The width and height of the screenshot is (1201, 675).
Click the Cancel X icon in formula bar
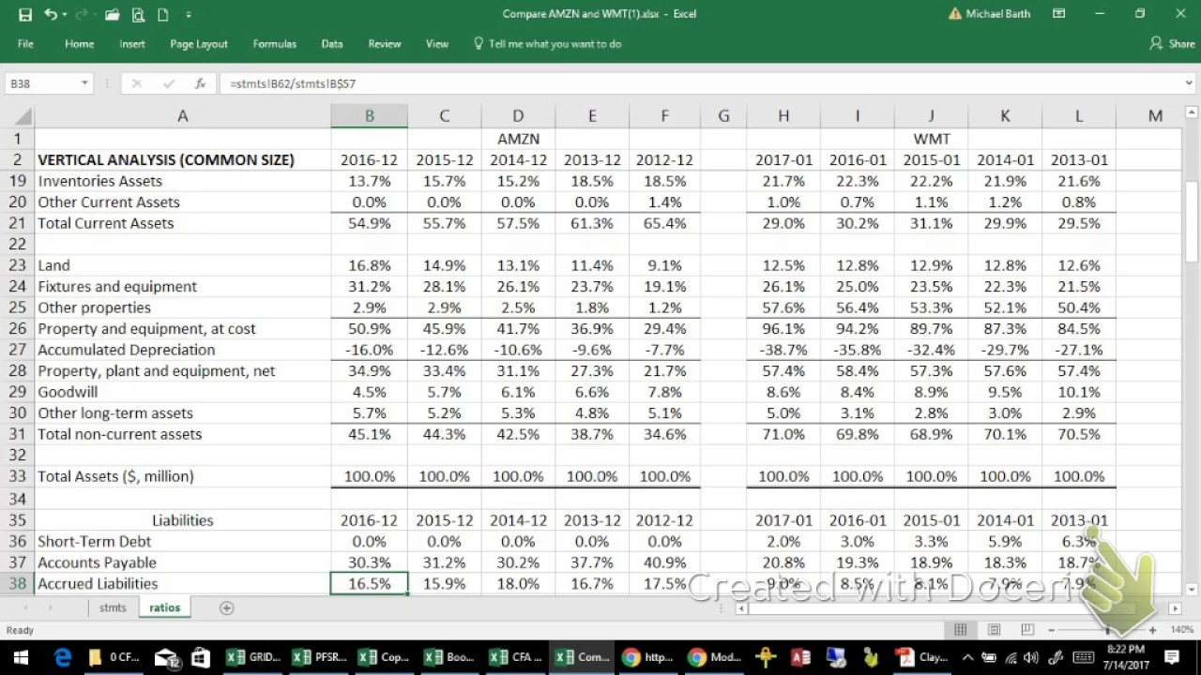tap(137, 83)
